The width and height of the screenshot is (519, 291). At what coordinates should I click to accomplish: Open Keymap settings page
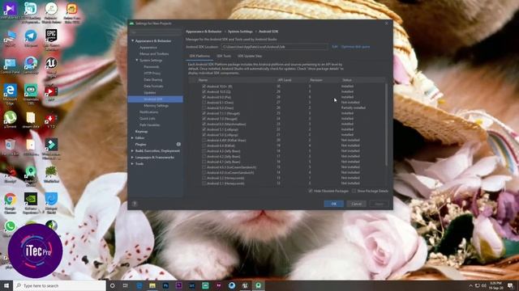click(141, 131)
